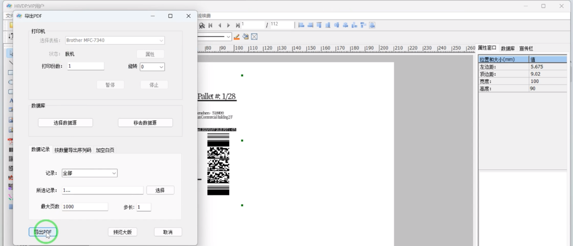The width and height of the screenshot is (573, 246).
Task: Switch to the 数据记录 tab
Action: tap(40, 150)
